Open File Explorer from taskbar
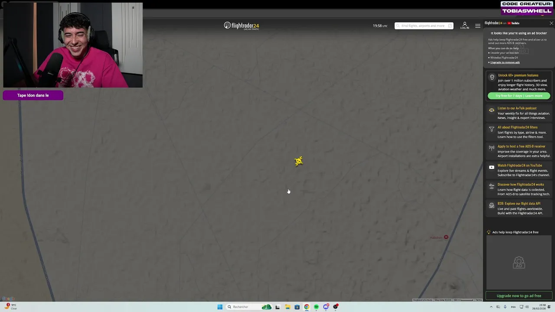The image size is (555, 312). tap(287, 307)
